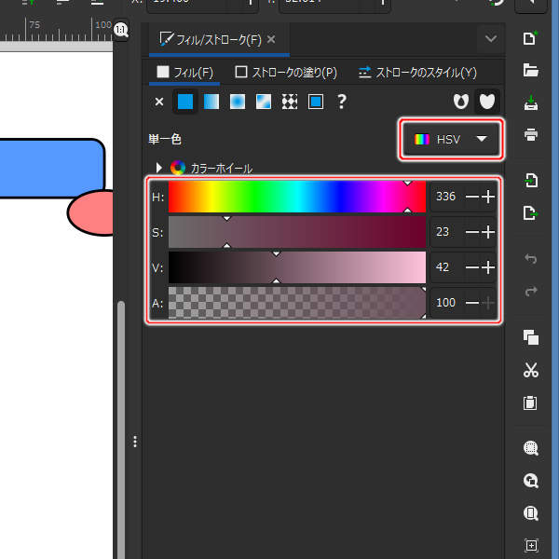
Task: Click the no paint X icon
Action: (158, 102)
